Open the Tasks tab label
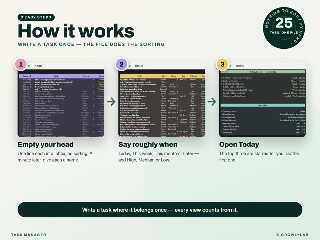Image resolution: width=320 pixels, height=240 pixels. coord(138,66)
